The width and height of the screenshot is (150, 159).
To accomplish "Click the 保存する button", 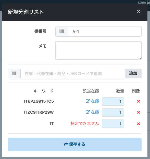I will click(75, 144).
